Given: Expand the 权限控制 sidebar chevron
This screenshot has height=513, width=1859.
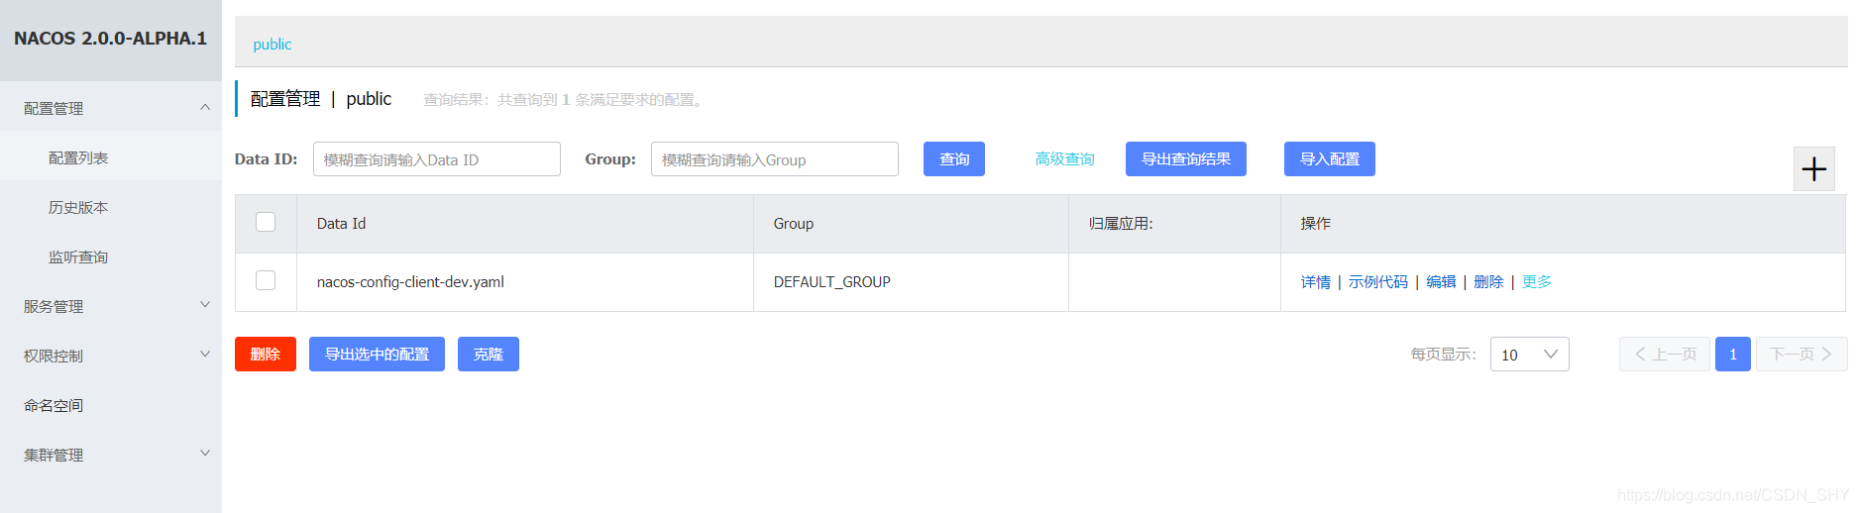Looking at the screenshot, I should [x=205, y=355].
